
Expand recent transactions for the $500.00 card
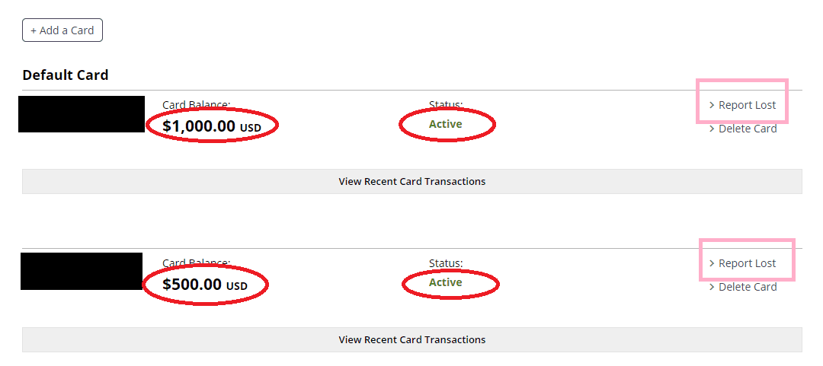tap(411, 339)
